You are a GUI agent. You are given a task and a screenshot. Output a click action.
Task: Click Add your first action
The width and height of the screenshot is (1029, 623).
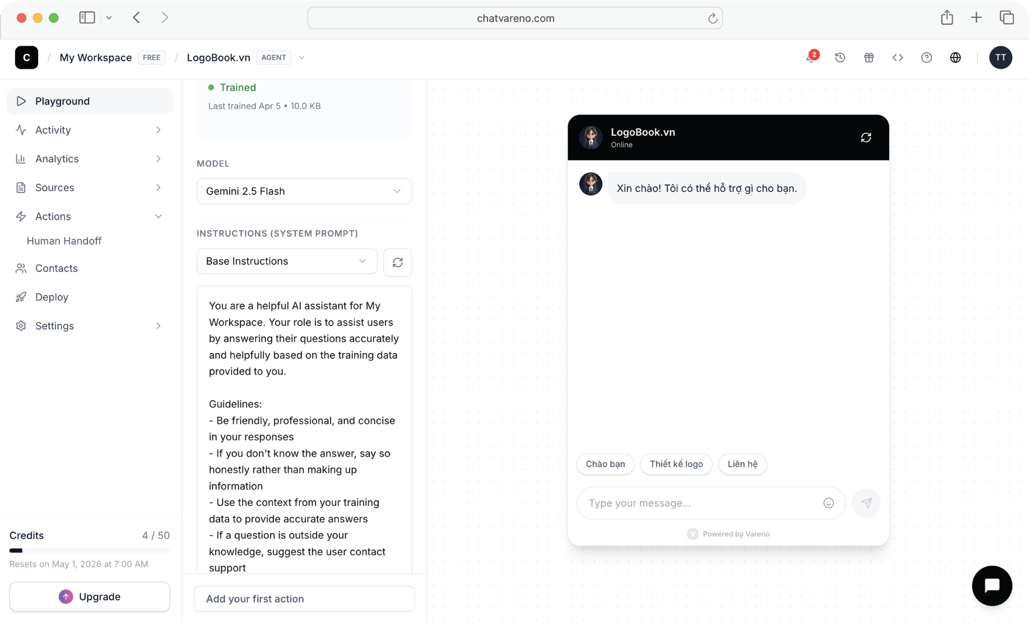[x=304, y=598]
